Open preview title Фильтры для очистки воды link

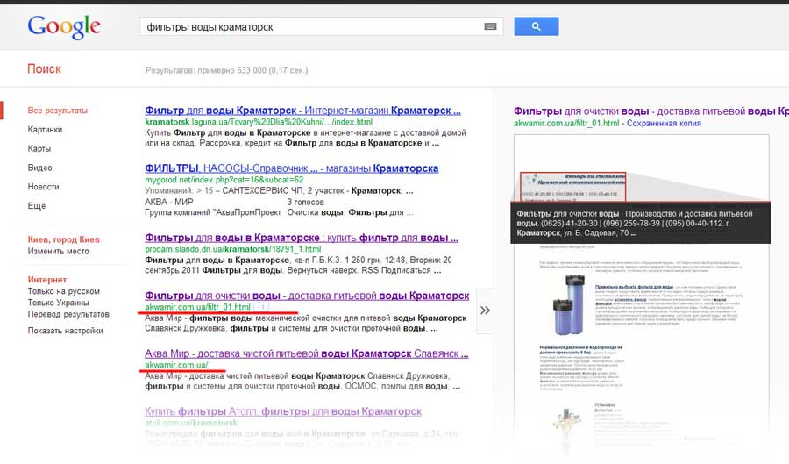pos(651,111)
